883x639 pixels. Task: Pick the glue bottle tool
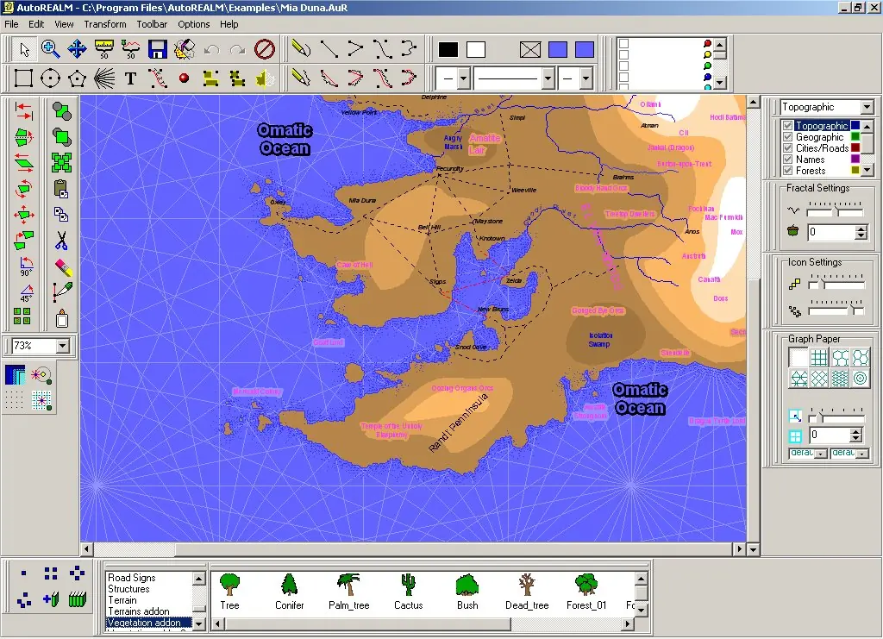pos(61,318)
